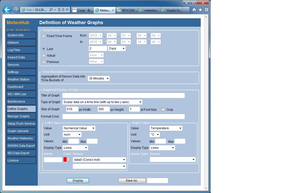Click the Save As: button
Image resolution: width=292 pixels, height=193 pixels.
[x=132, y=181]
